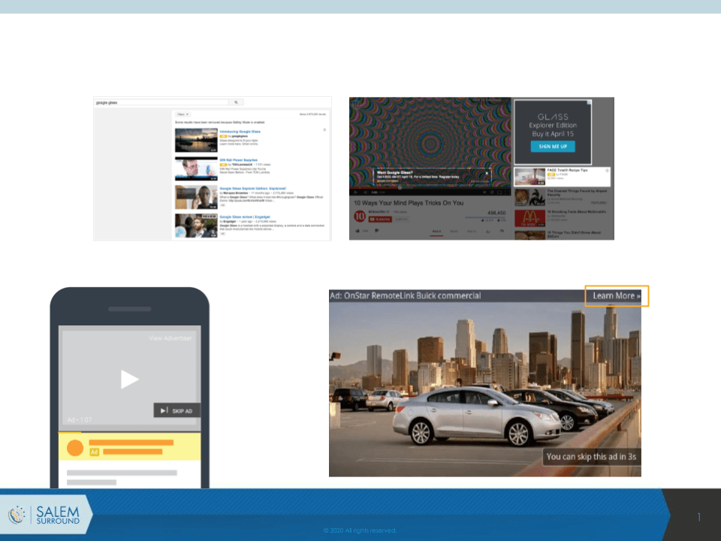Click the 'DIN Rail Power Supplies' video thumbnail
Viewport: 721px width, 541px height.
(196, 169)
